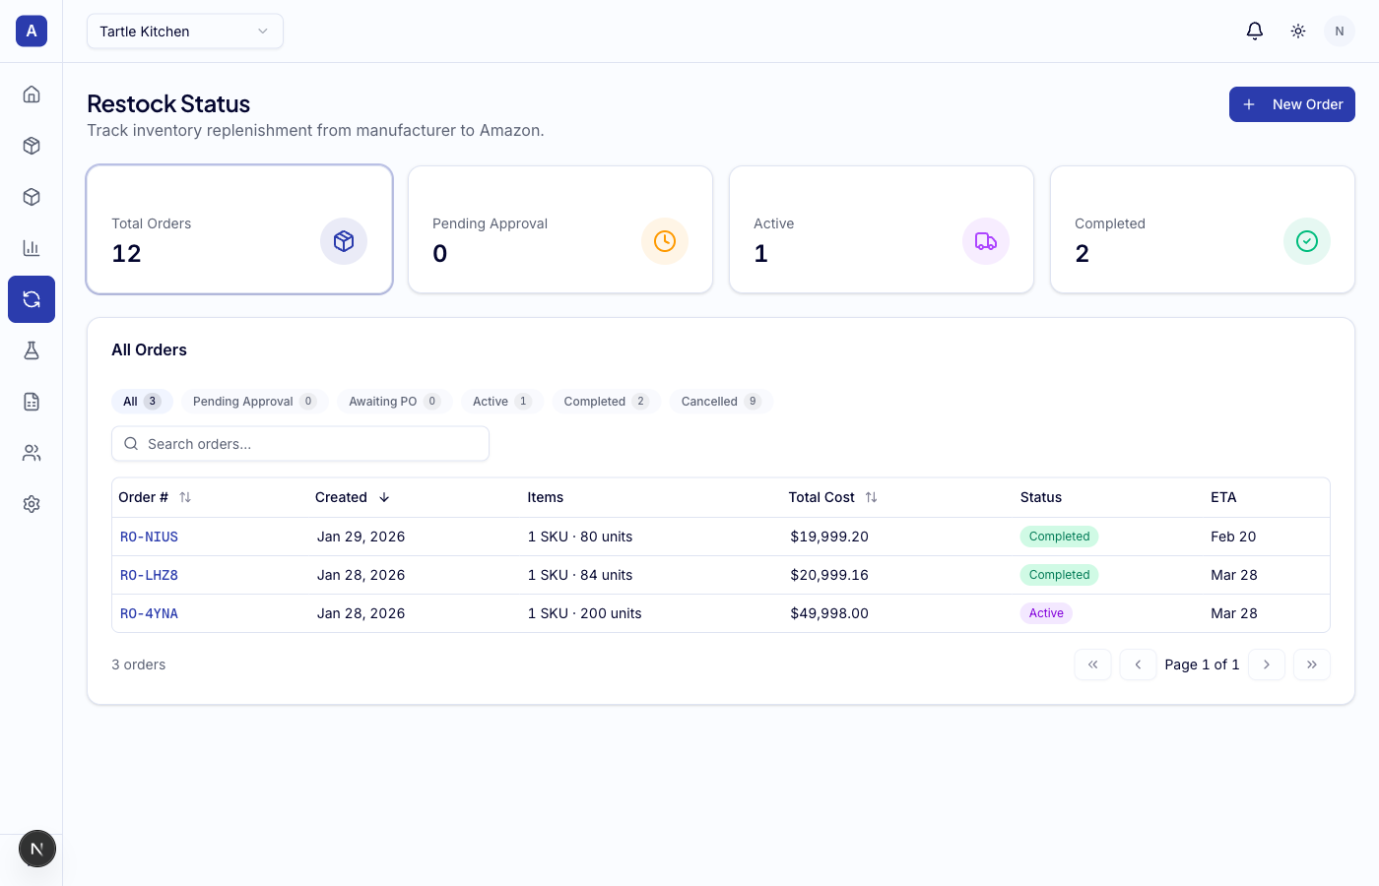
Task: Open the Experiments flask icon
Action: [x=31, y=350]
